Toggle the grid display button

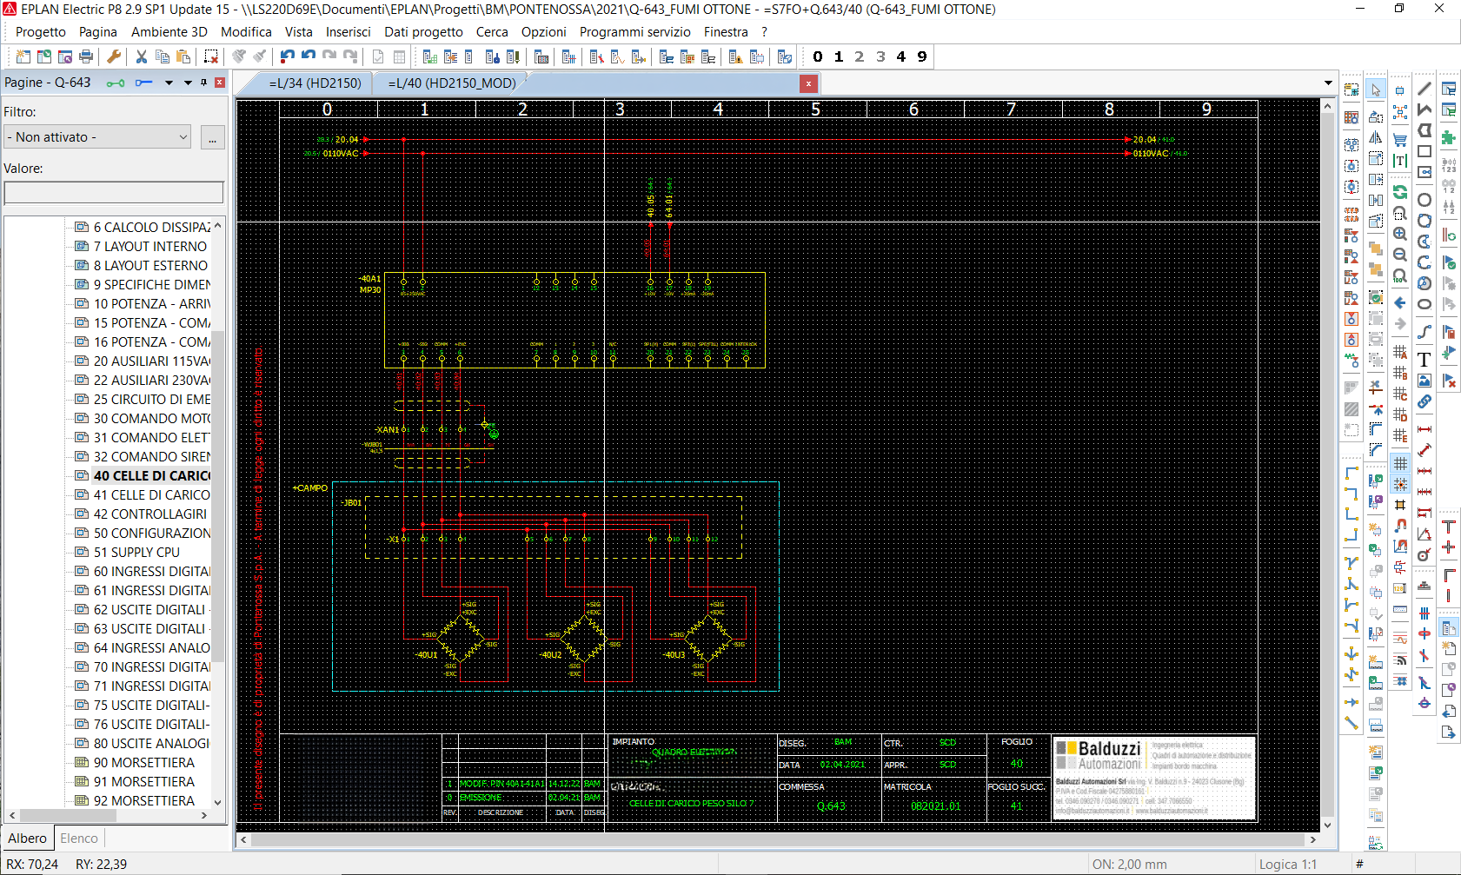[1400, 464]
